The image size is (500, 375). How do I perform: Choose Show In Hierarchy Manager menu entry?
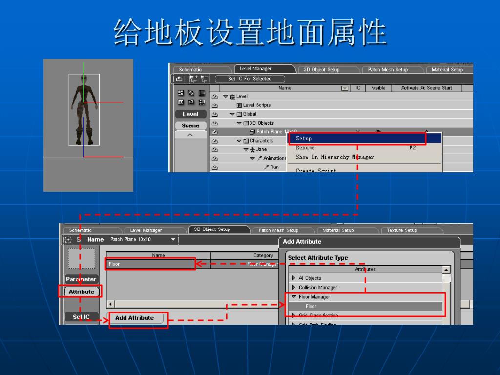tap(365, 157)
